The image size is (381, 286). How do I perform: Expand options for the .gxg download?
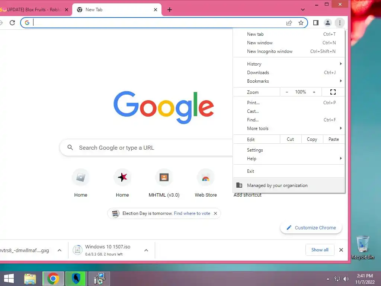pos(60,250)
